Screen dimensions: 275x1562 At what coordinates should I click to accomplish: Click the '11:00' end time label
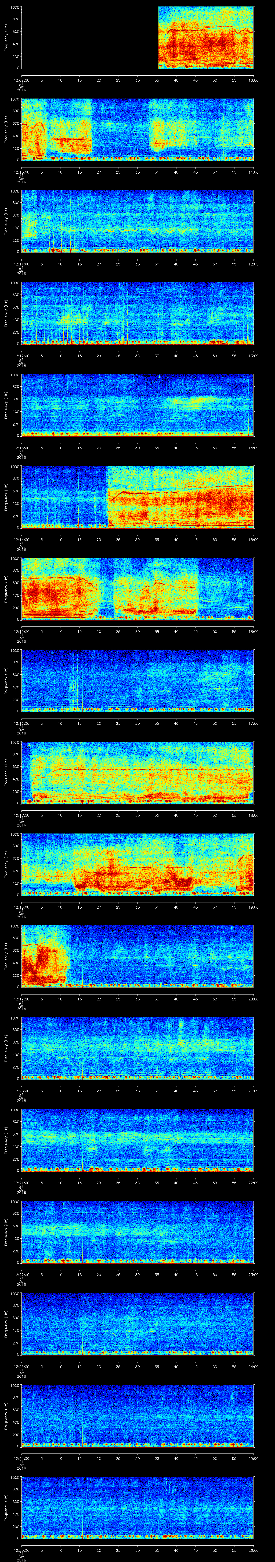[253, 172]
